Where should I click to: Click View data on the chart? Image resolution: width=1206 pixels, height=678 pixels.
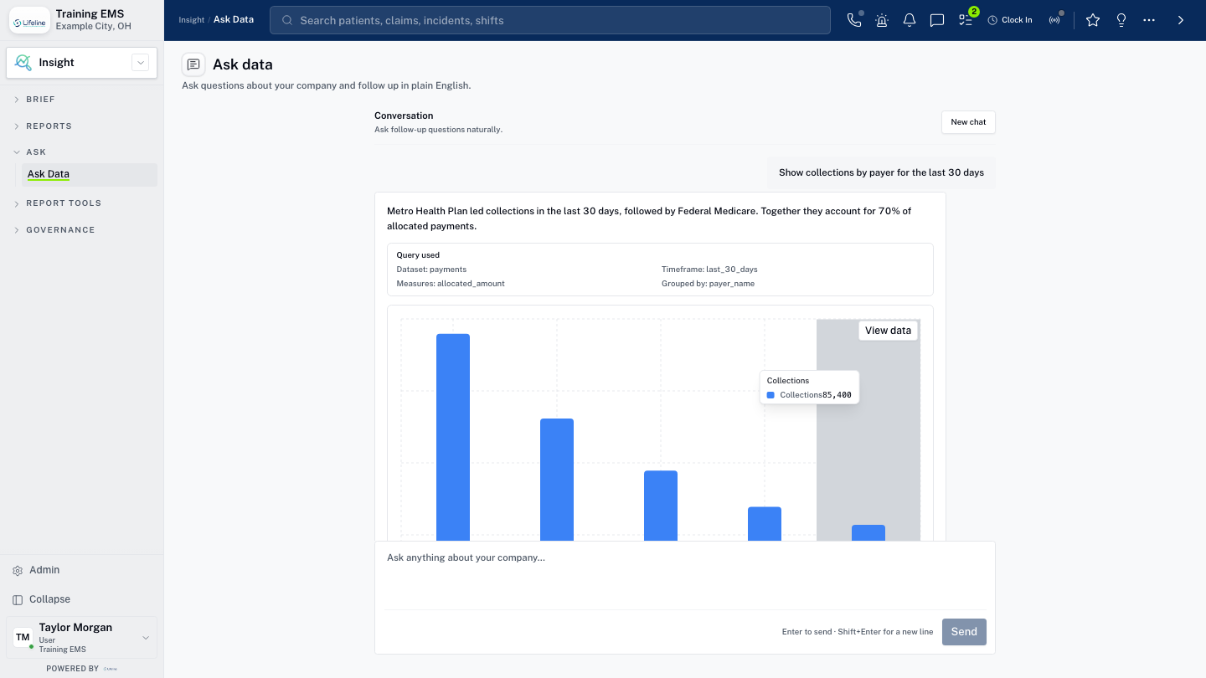888,331
